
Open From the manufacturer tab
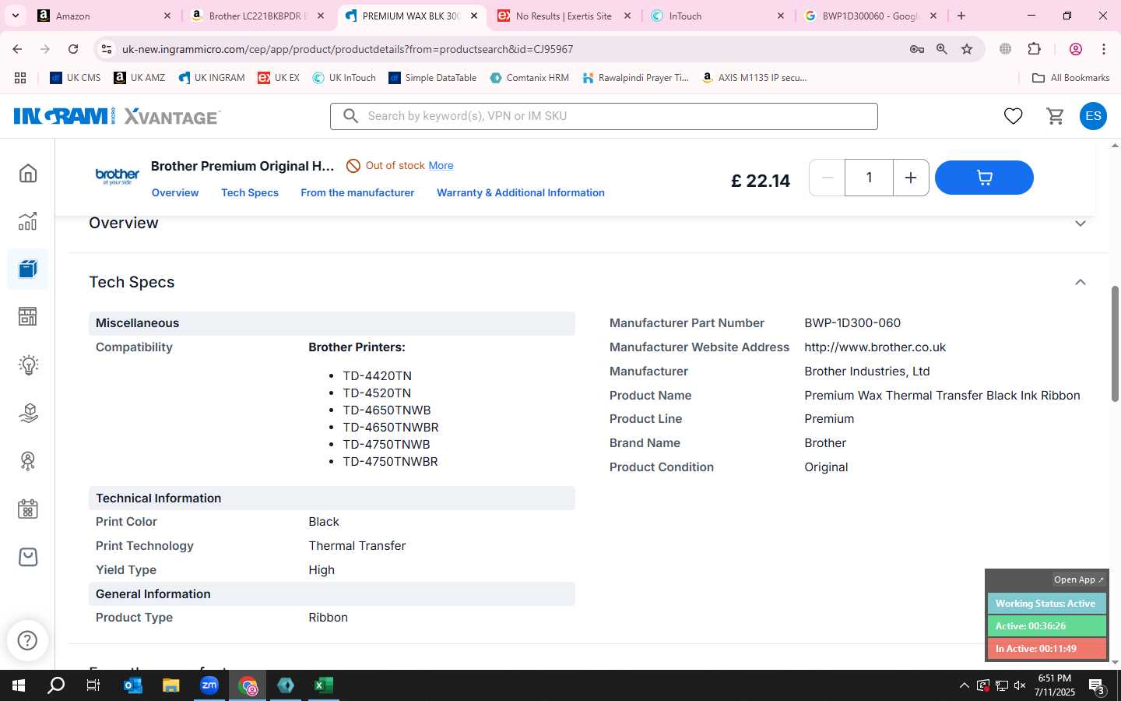pyautogui.click(x=357, y=192)
